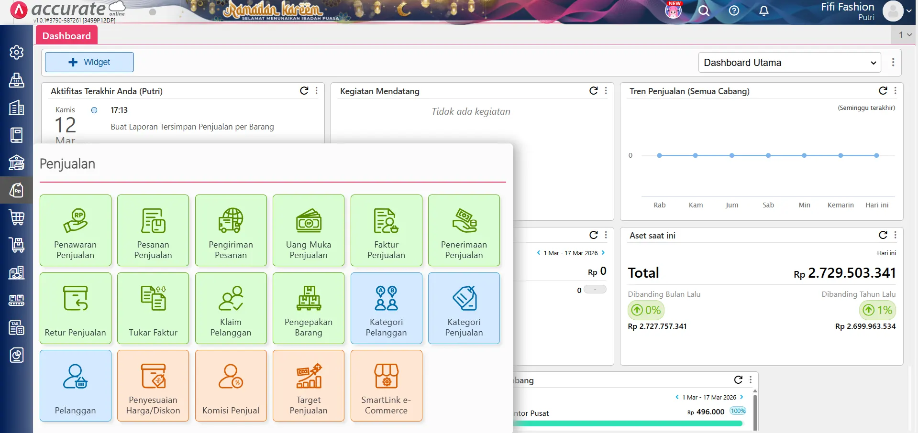Open Faktur Penjualan menu tile
Image resolution: width=918 pixels, height=433 pixels.
(386, 230)
